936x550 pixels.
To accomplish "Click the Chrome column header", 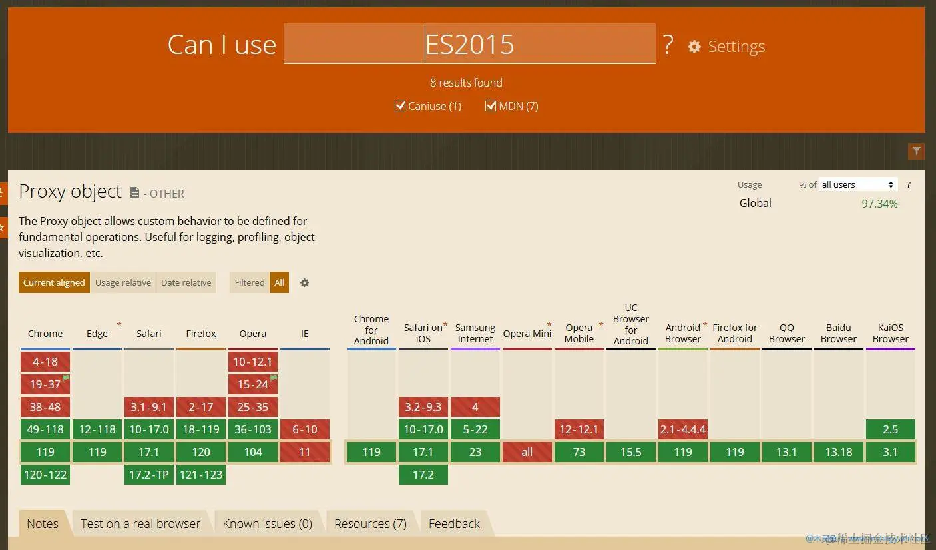I will pyautogui.click(x=45, y=334).
